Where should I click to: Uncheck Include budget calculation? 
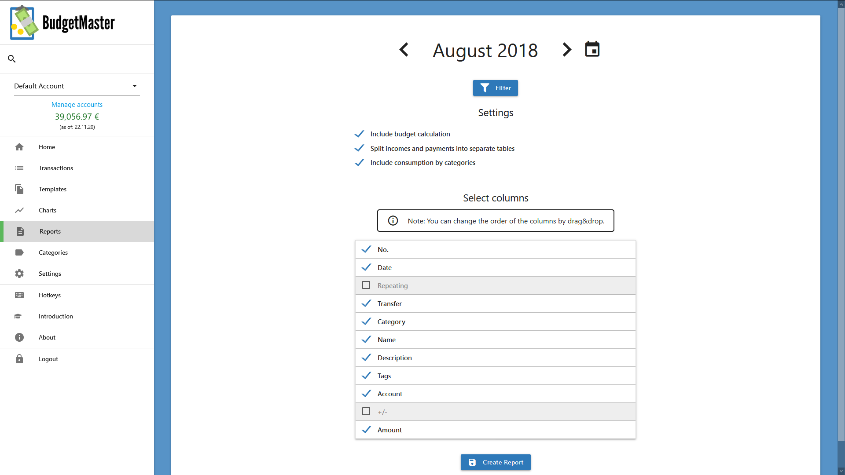click(360, 134)
